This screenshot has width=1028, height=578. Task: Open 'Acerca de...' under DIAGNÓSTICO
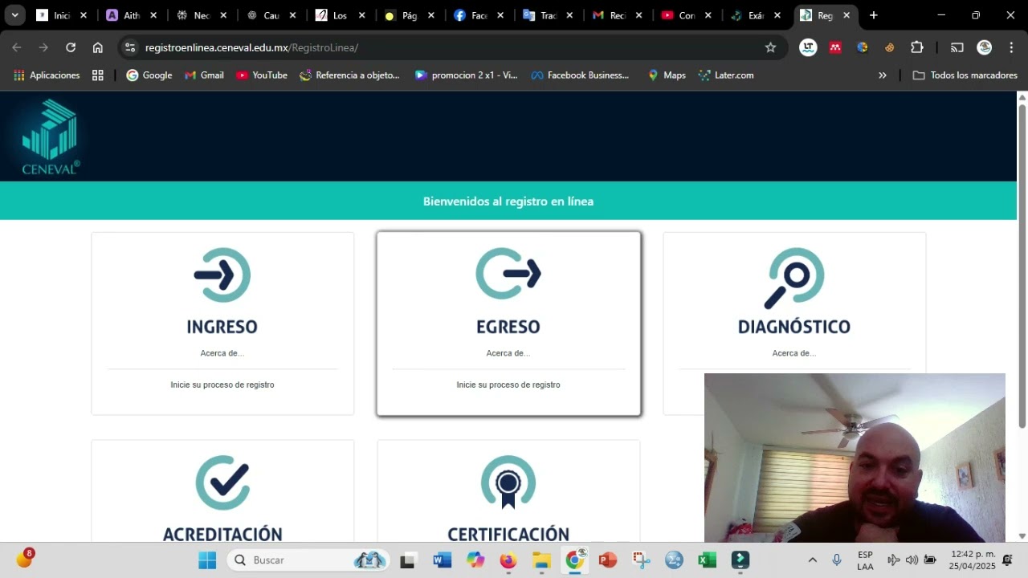[794, 353]
